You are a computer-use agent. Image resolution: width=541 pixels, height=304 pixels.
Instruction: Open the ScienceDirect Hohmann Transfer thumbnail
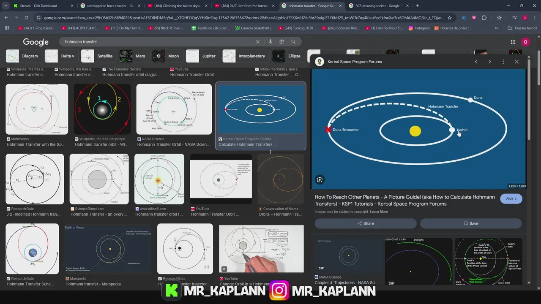pyautogui.click(x=99, y=179)
